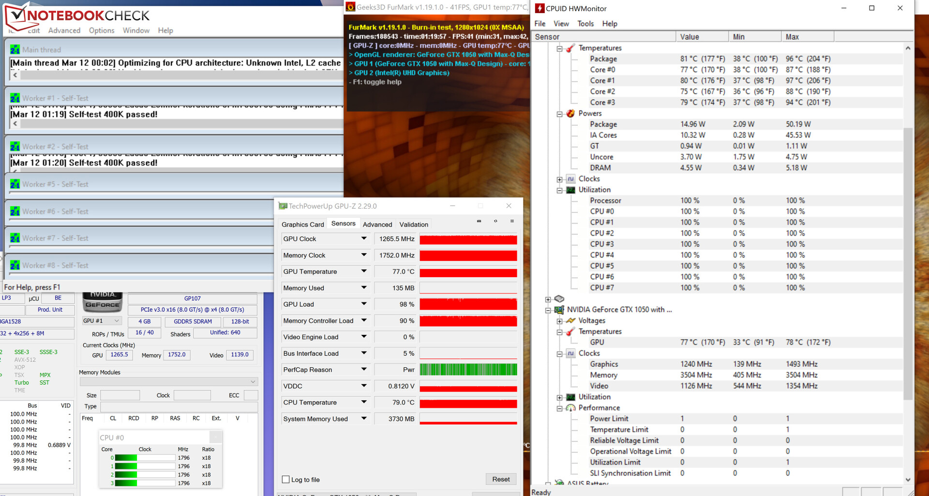Click the Worker #1 Self-Test window icon
Screen dimensions: 929x496
[15, 98]
